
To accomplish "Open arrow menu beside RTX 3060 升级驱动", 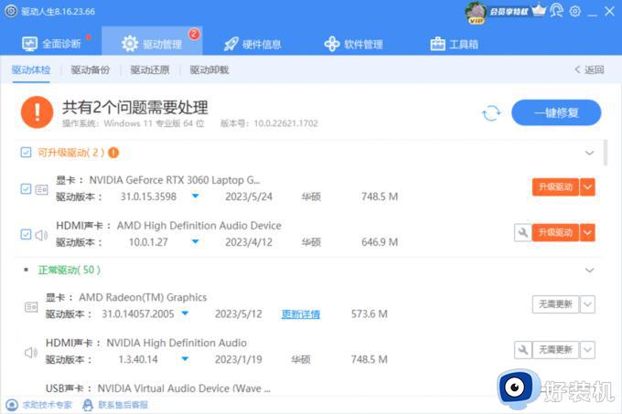I will [x=587, y=187].
